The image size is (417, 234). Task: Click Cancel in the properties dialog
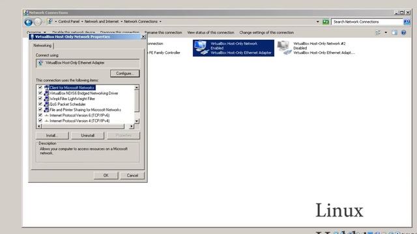(x=132, y=175)
